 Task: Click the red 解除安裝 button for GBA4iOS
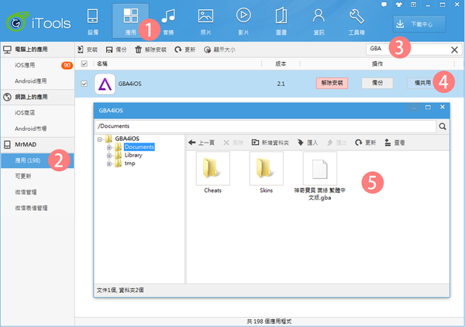pos(332,82)
